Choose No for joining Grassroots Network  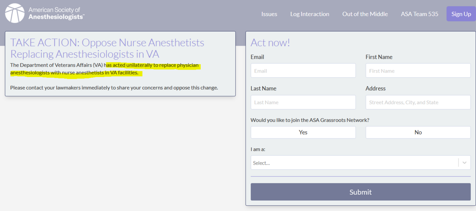tap(418, 132)
